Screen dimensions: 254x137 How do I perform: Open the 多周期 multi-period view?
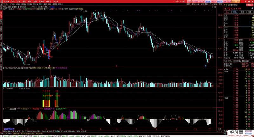pos(55,4)
